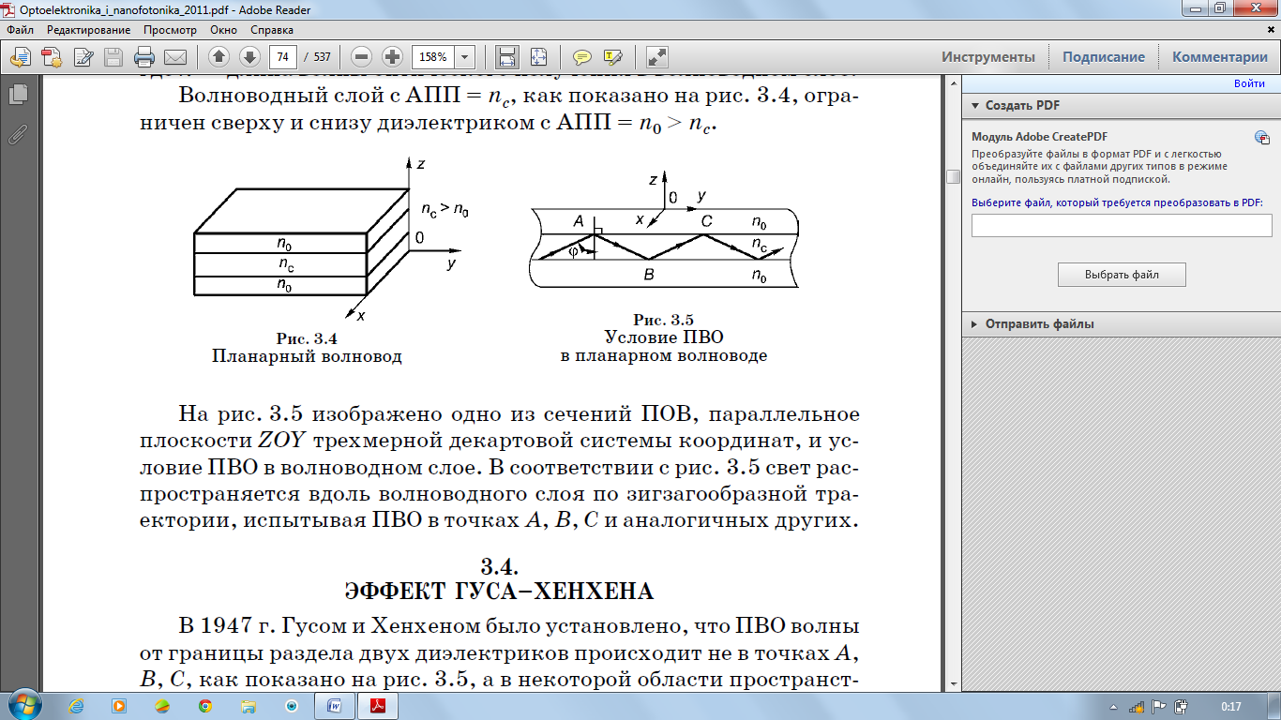
Task: Click the page number field showing 74
Action: [282, 56]
